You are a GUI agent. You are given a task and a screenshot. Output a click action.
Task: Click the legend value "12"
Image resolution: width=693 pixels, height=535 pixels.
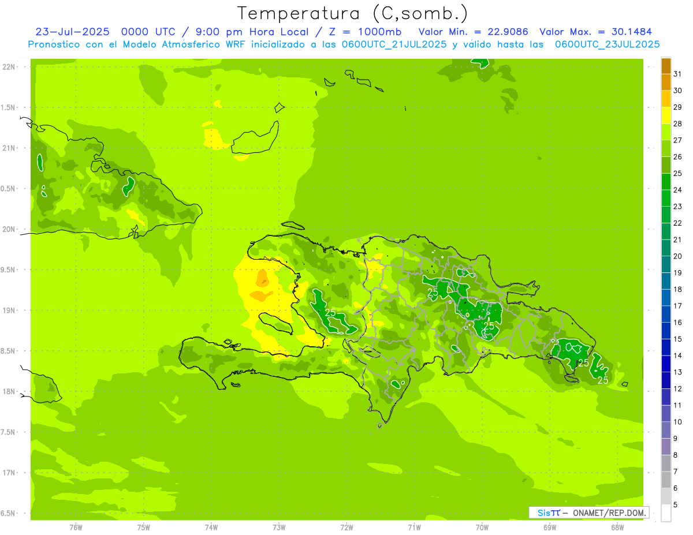tap(678, 389)
